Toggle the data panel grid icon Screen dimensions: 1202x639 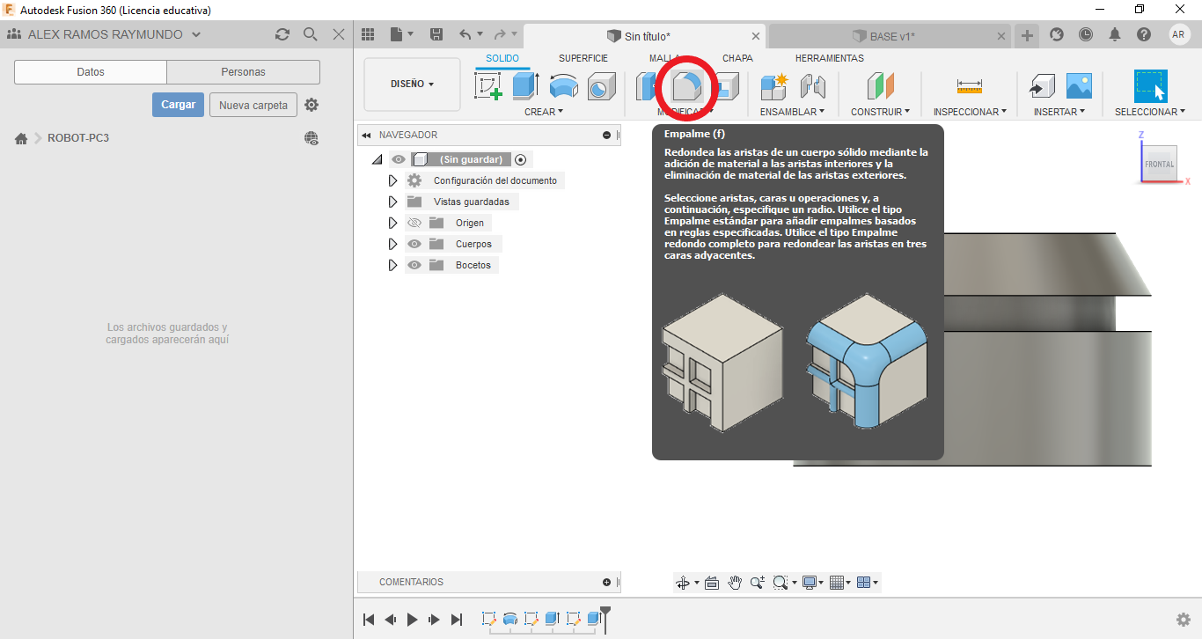369,35
